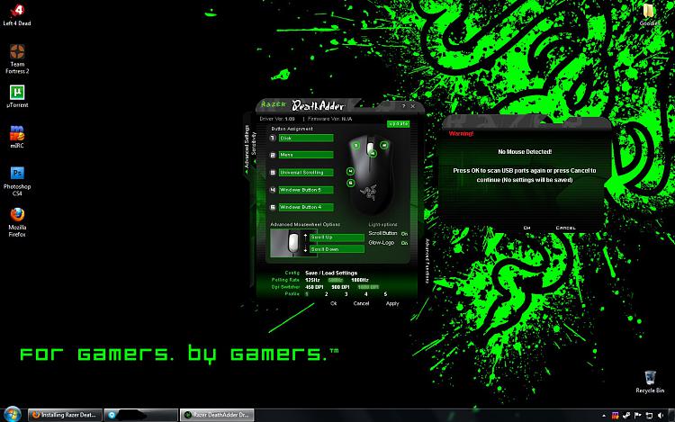Click the redacted-title taskbar button
Image resolution: width=675 pixels, height=422 pixels.
140,415
